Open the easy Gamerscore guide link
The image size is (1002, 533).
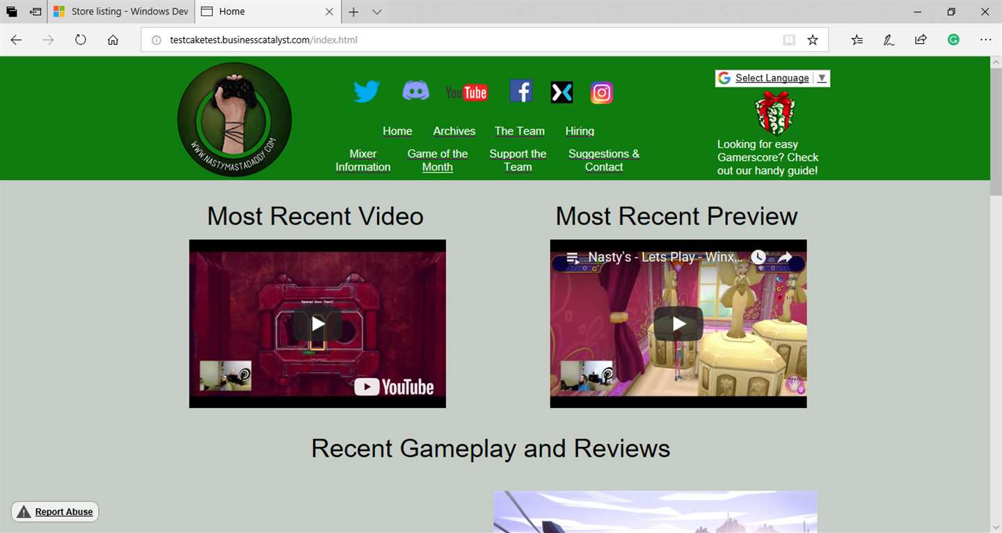tap(768, 158)
